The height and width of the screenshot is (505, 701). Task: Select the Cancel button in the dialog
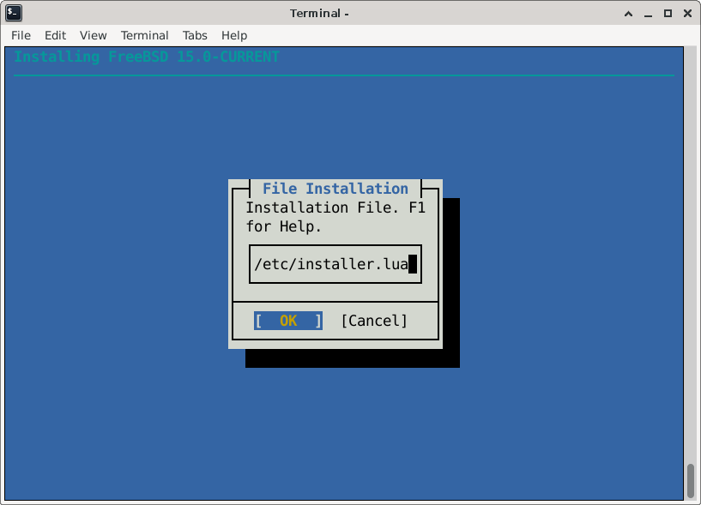click(x=374, y=321)
